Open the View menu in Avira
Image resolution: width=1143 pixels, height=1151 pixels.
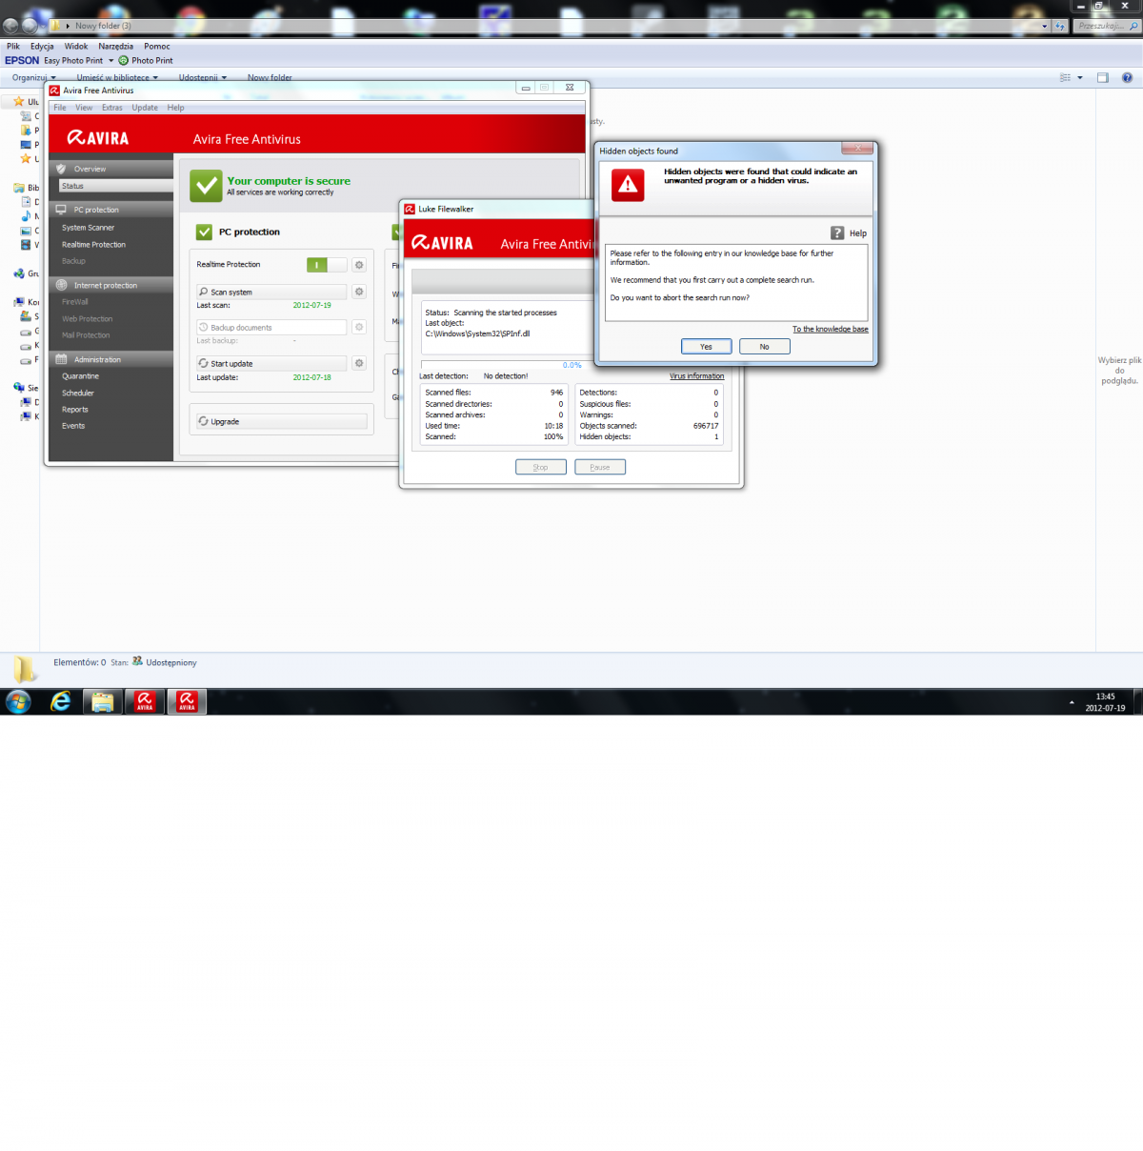[x=84, y=108]
